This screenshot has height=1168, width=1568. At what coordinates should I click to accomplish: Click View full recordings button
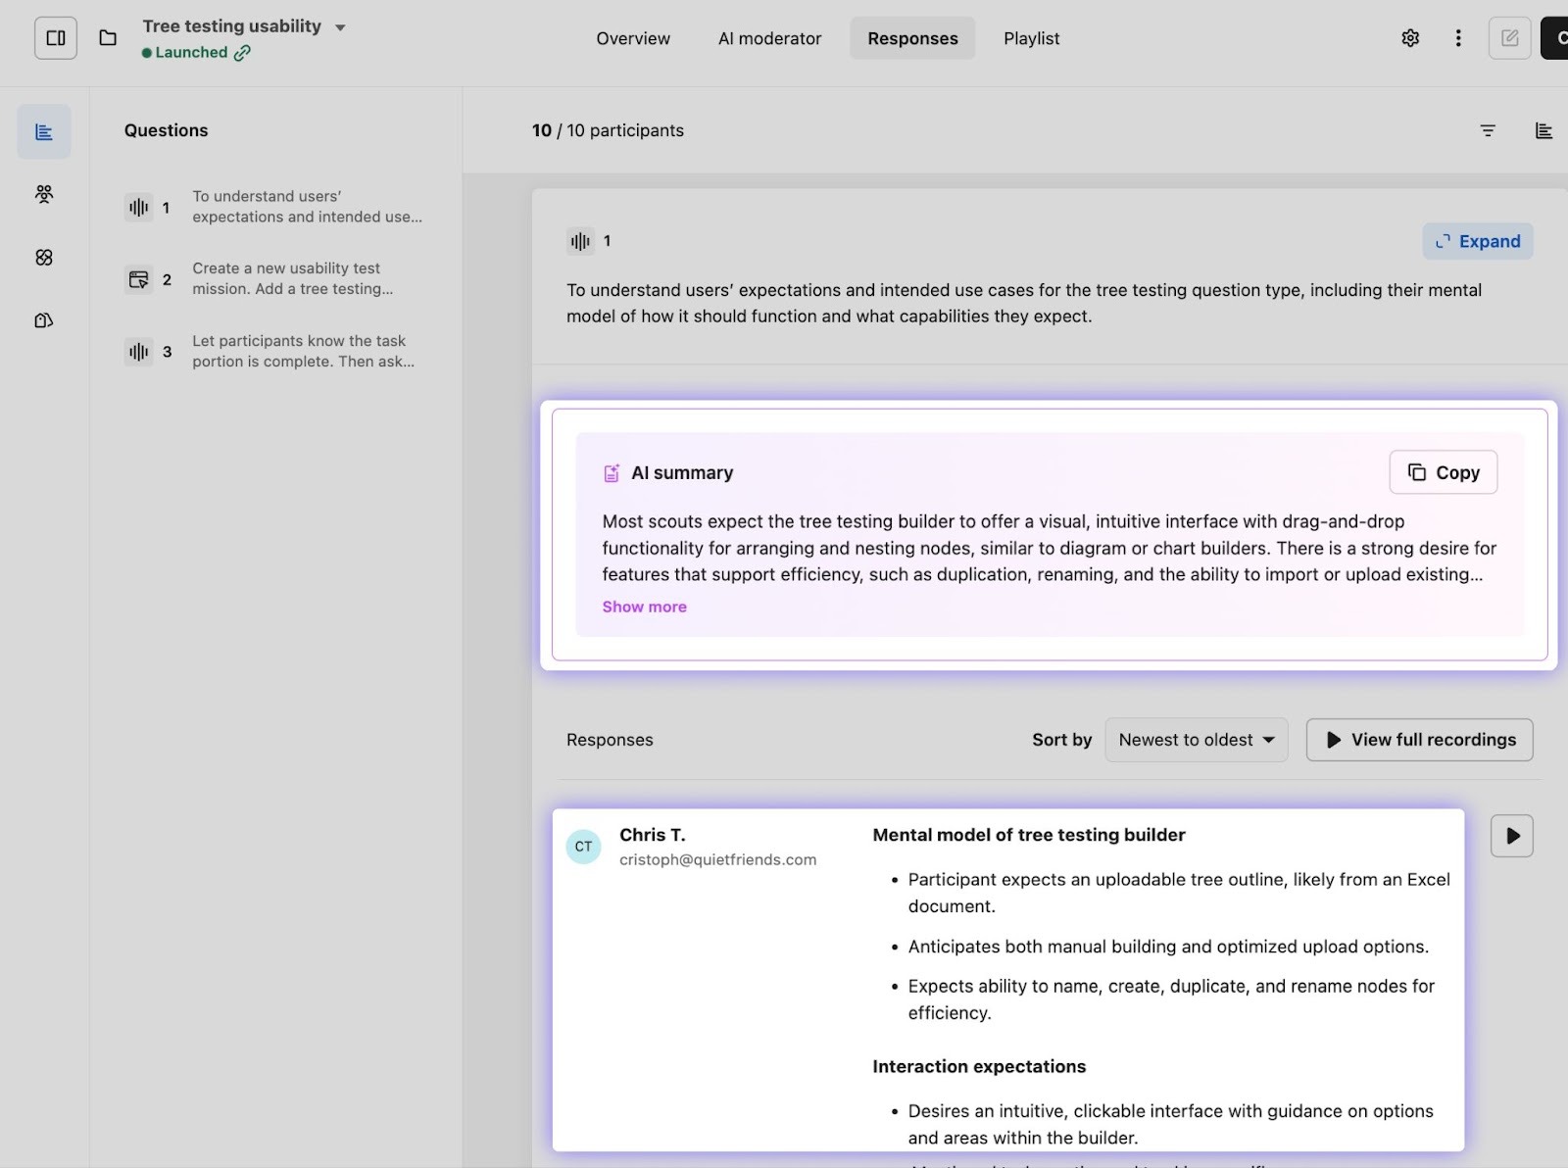point(1419,740)
